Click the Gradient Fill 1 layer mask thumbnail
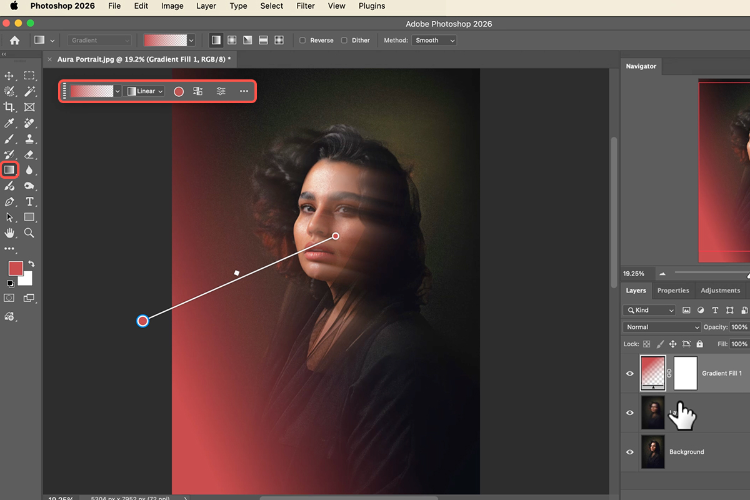 click(685, 373)
